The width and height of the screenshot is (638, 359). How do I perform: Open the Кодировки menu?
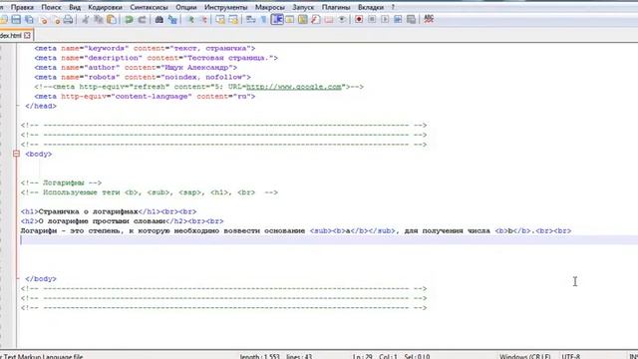coord(105,7)
